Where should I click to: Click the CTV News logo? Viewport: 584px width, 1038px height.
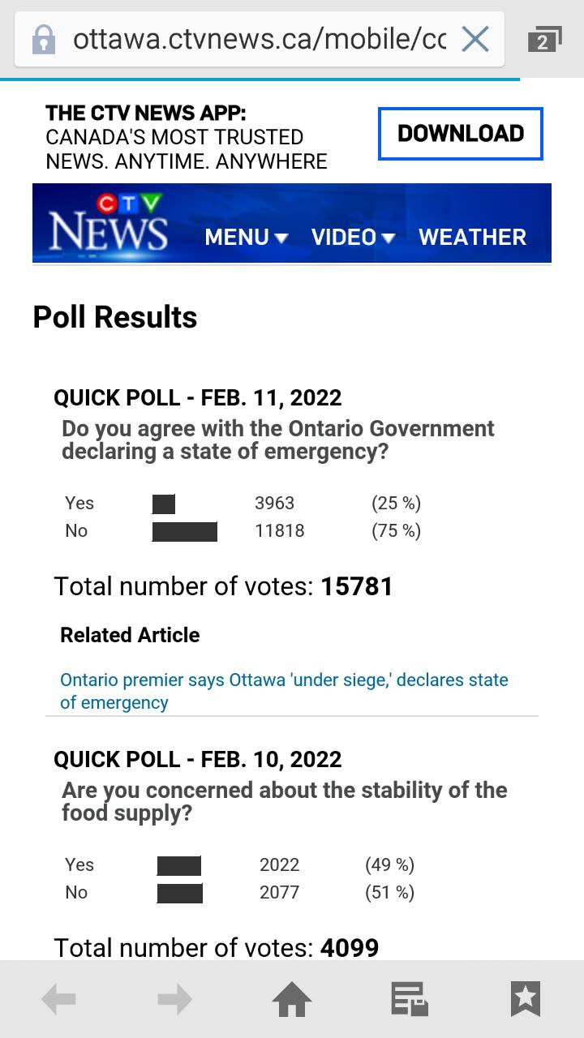pos(108,223)
